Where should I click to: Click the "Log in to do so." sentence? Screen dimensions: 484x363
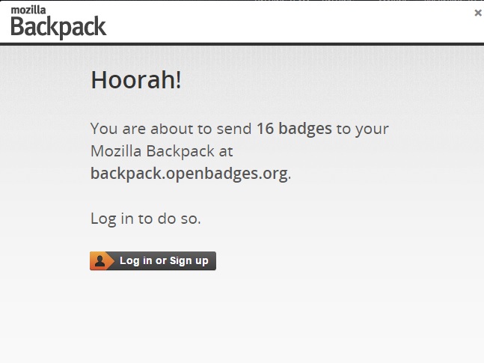[x=146, y=219]
